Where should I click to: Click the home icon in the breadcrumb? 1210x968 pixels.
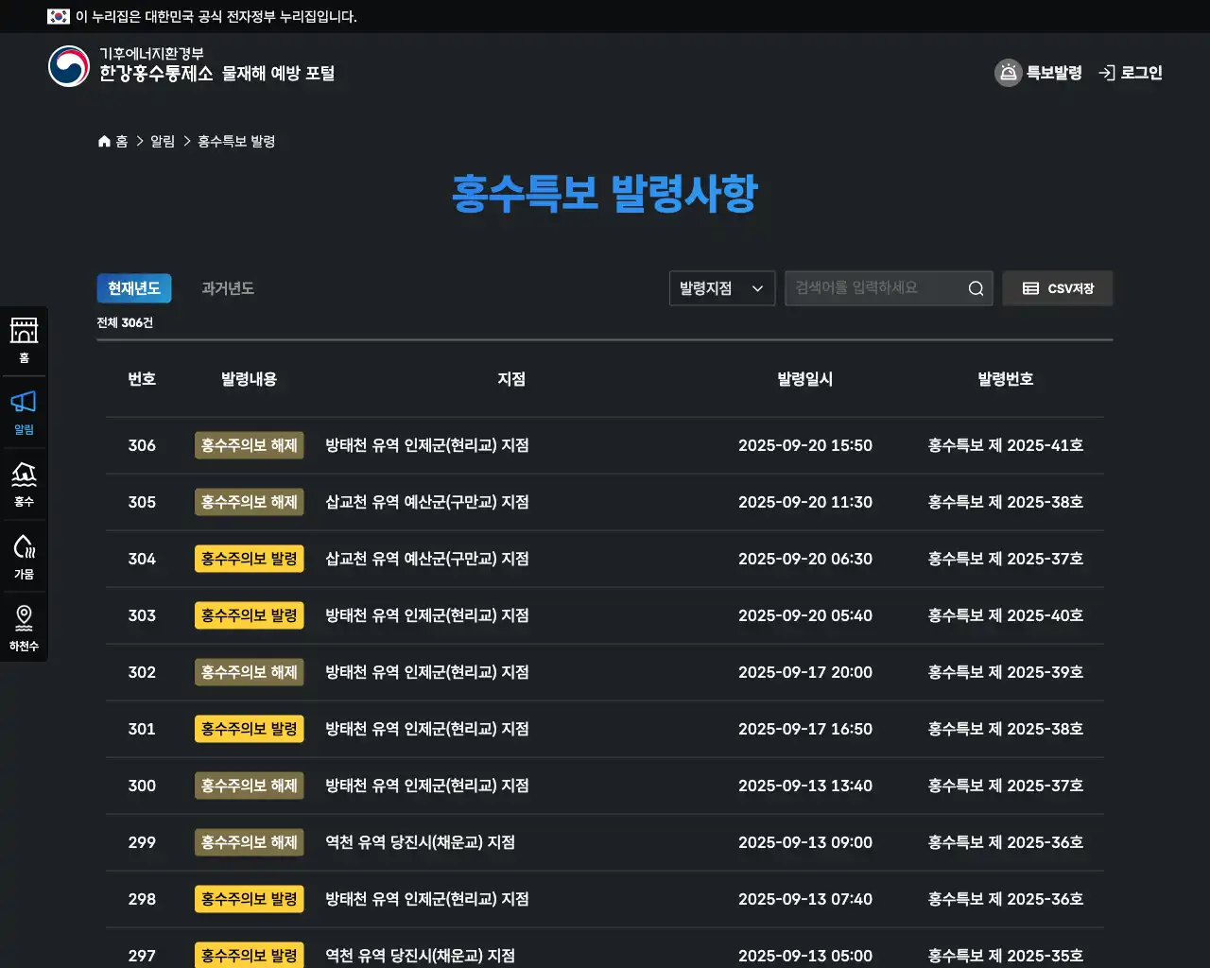click(105, 140)
